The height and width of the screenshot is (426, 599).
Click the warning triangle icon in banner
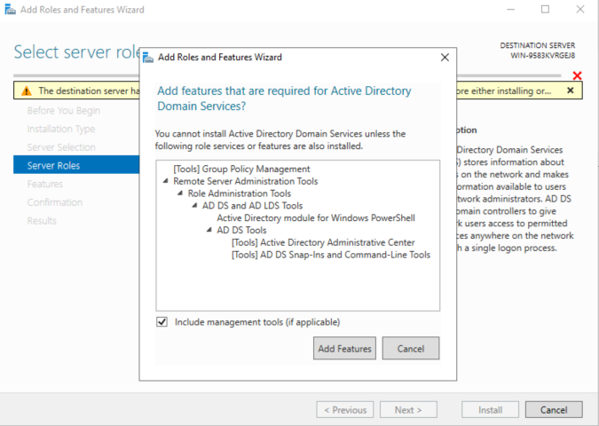[27, 91]
